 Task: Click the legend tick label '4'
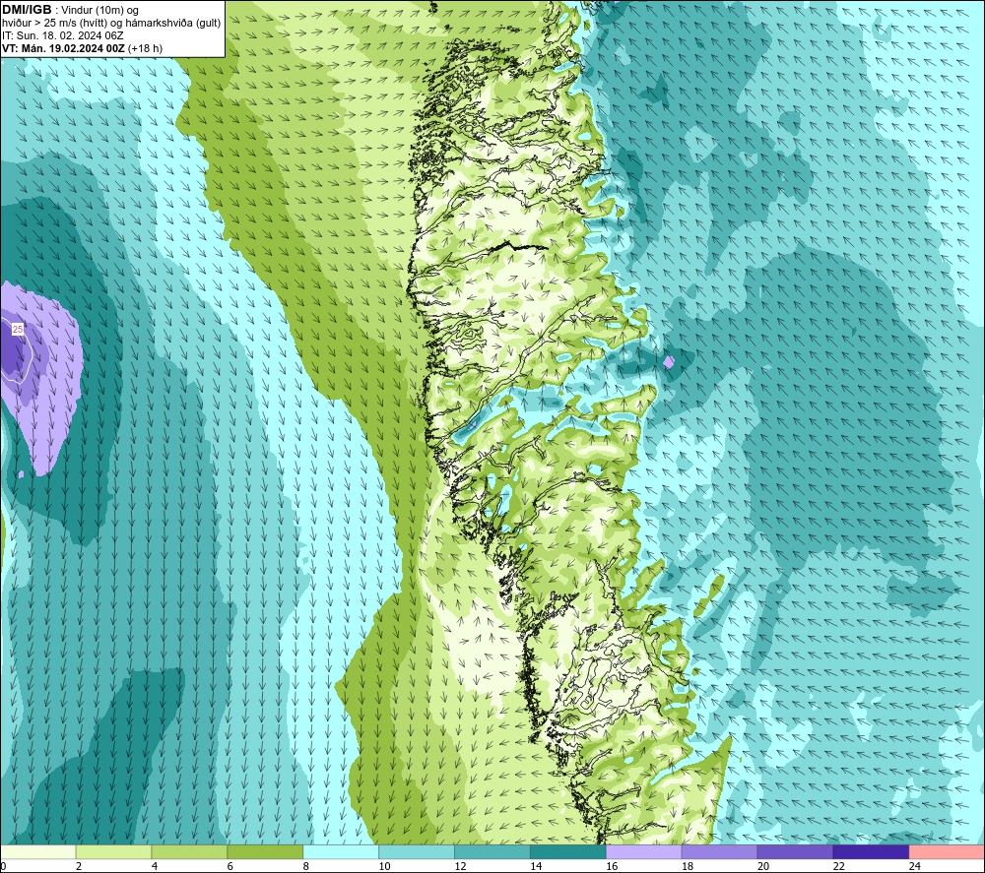pyautogui.click(x=155, y=866)
